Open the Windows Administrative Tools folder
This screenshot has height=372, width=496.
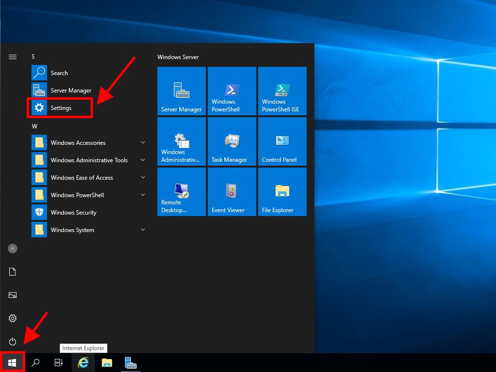89,160
